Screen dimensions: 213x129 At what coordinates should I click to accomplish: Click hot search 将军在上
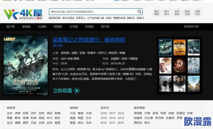pyautogui.click(x=81, y=18)
